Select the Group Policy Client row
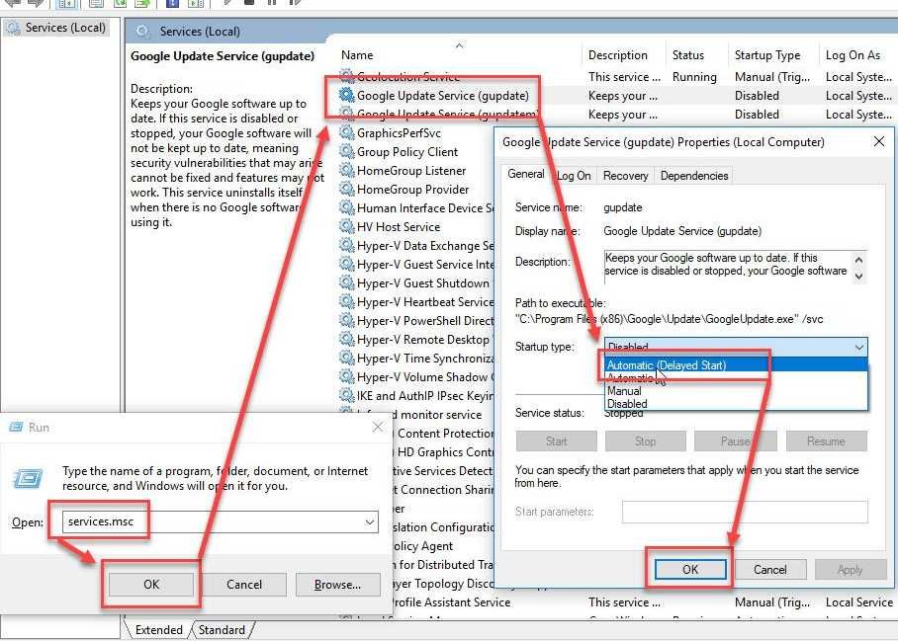The width and height of the screenshot is (898, 641). coord(407,151)
